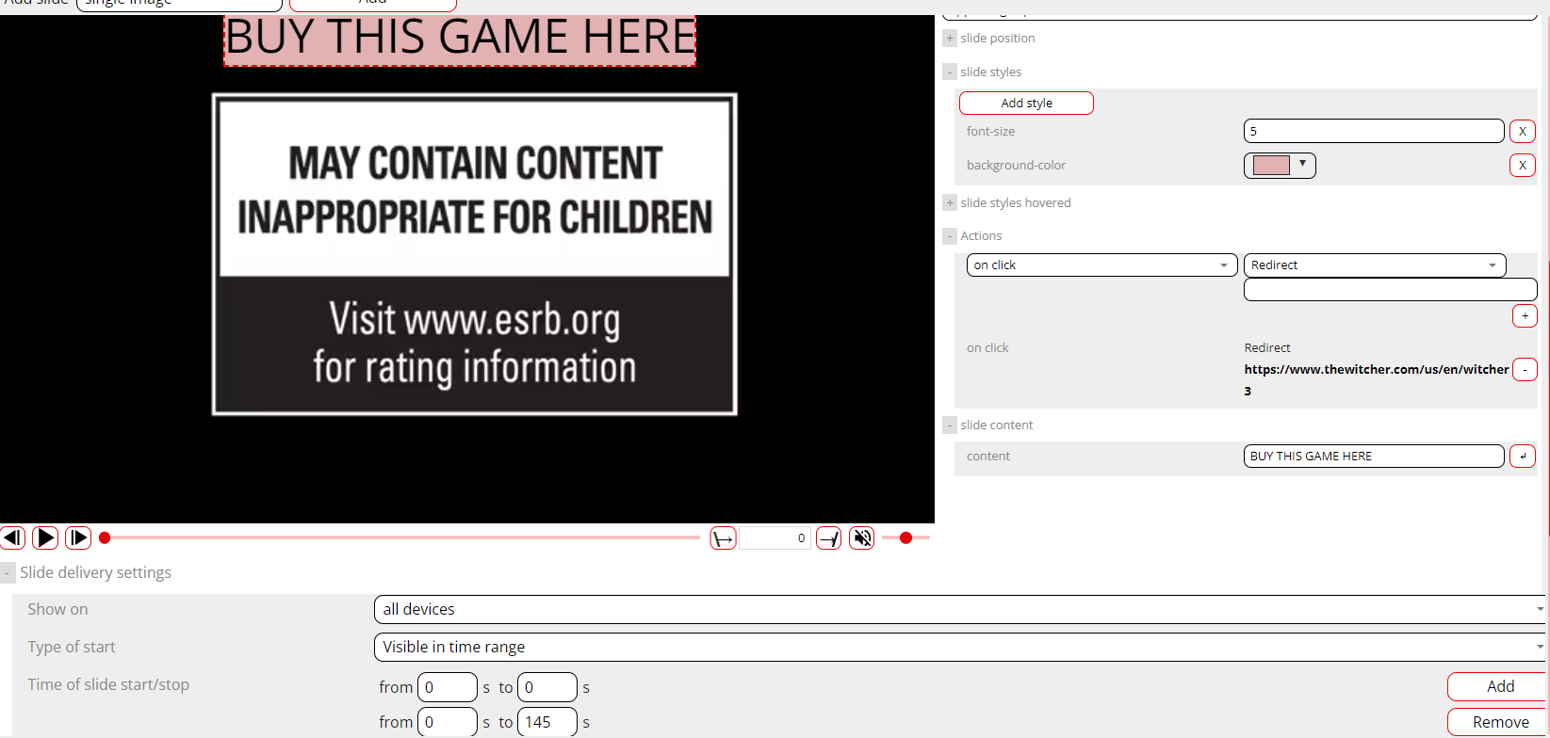Click the redirect URL input field
The width and height of the screenshot is (1550, 738).
(x=1390, y=290)
